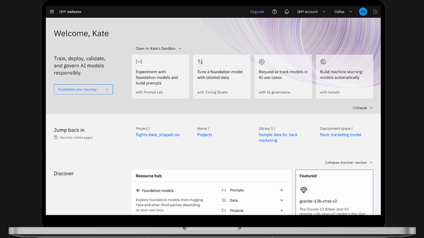Click the AutoAI head icon
Viewport: 424px width, 238px height.
323,61
